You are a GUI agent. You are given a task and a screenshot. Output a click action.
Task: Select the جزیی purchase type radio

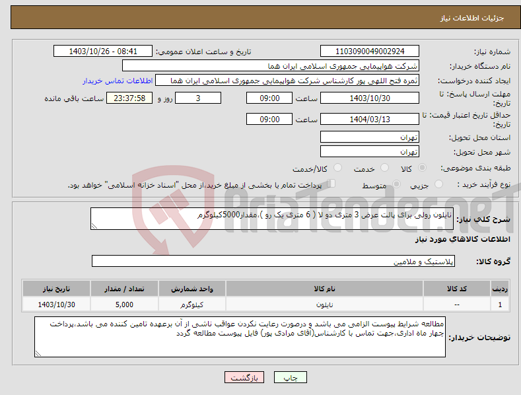coord(438,184)
